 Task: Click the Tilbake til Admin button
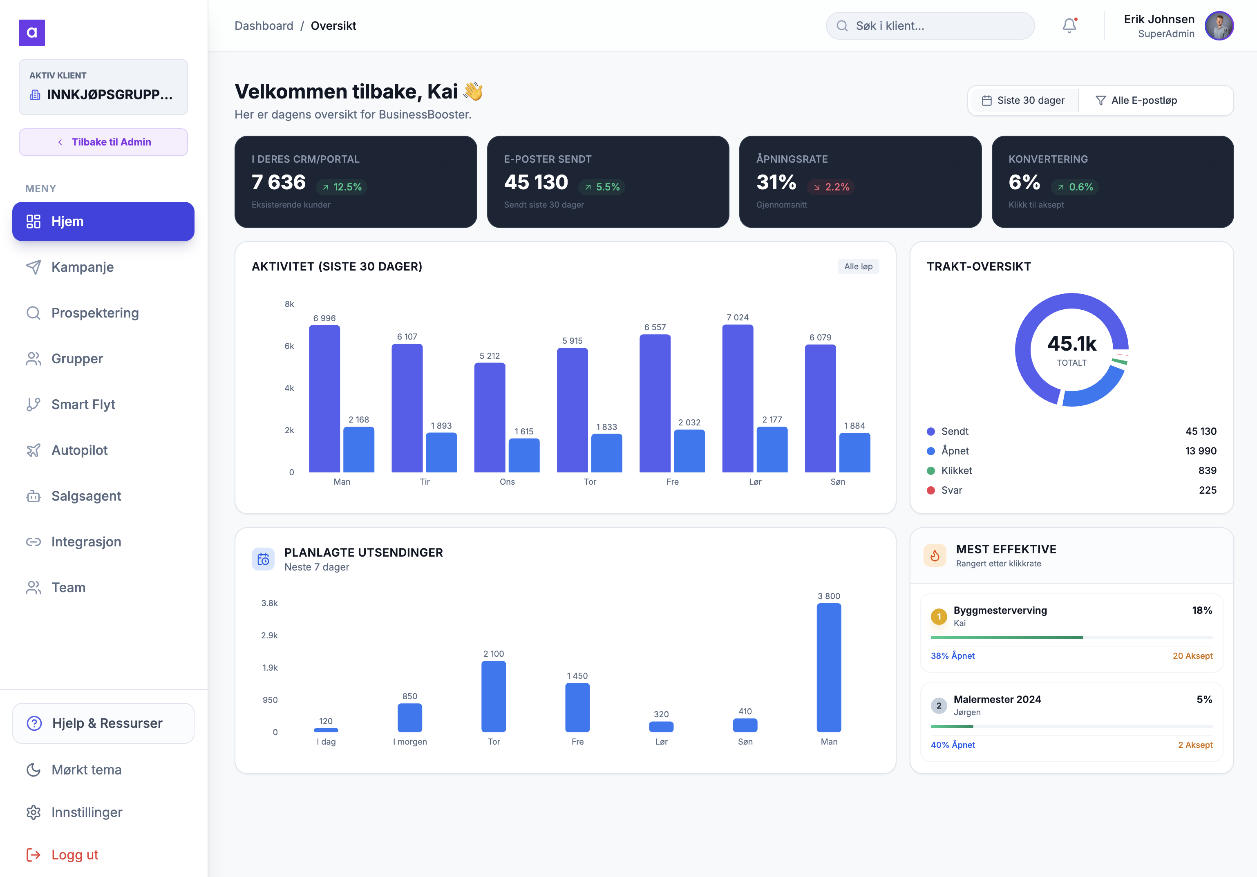pyautogui.click(x=103, y=142)
